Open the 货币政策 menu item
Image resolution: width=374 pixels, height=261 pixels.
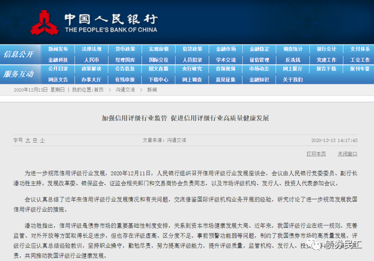[x=125, y=49]
